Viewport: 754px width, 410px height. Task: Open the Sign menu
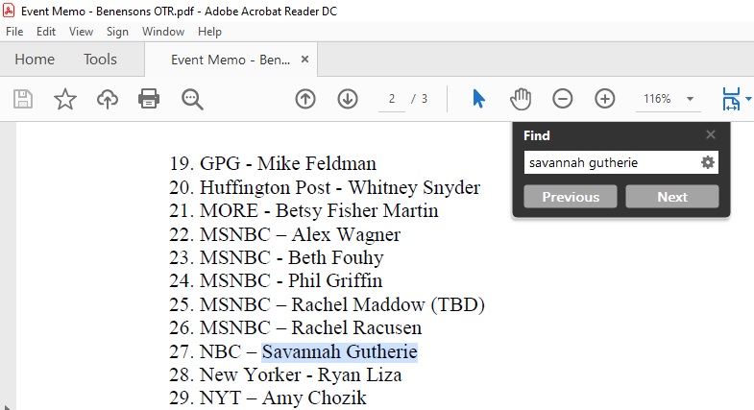coord(117,32)
